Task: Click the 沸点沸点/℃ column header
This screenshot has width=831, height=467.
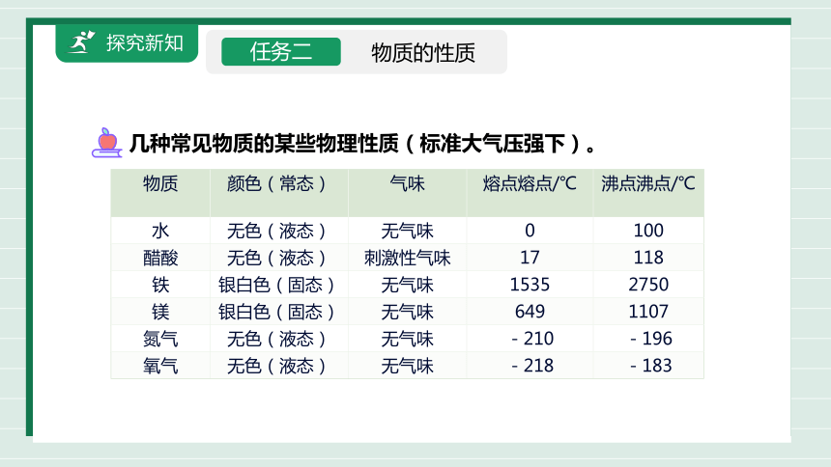Action: tap(648, 183)
